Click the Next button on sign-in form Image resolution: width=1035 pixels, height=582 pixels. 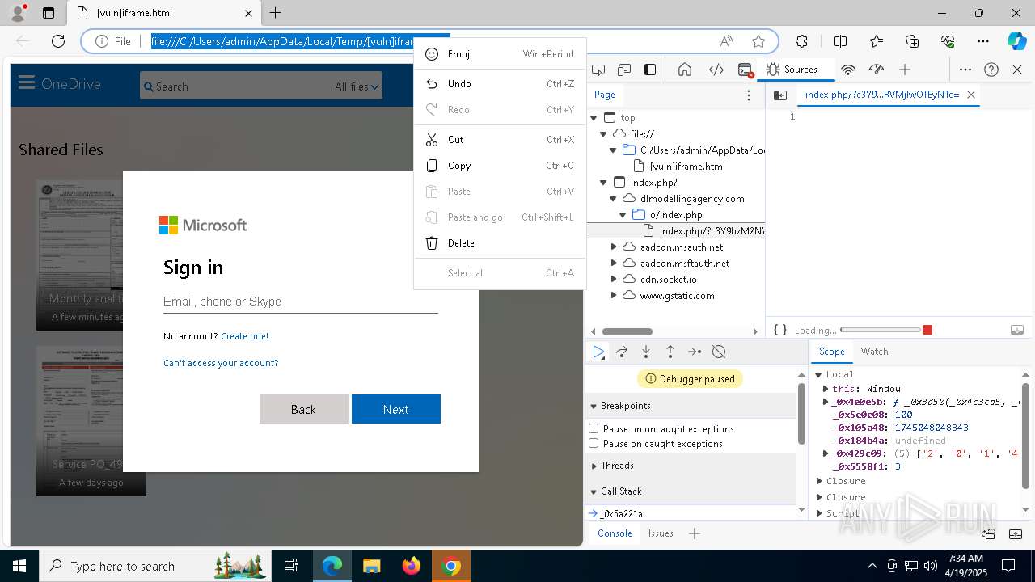click(x=395, y=409)
